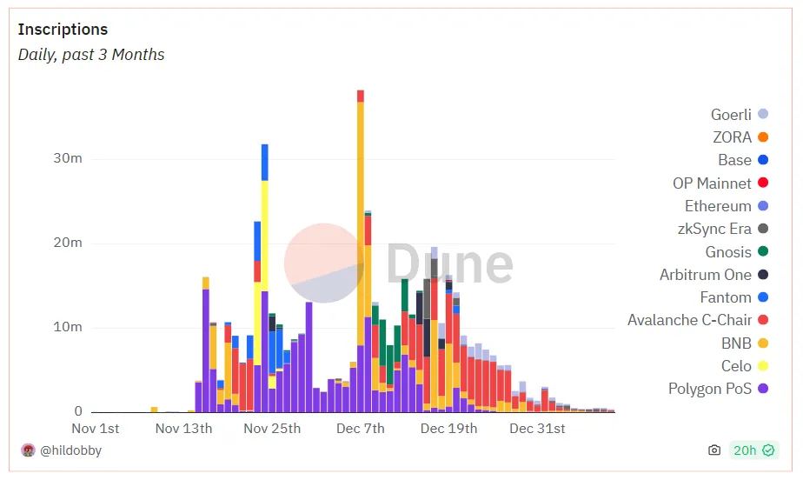Click the Fantom legend dot

[x=763, y=297]
